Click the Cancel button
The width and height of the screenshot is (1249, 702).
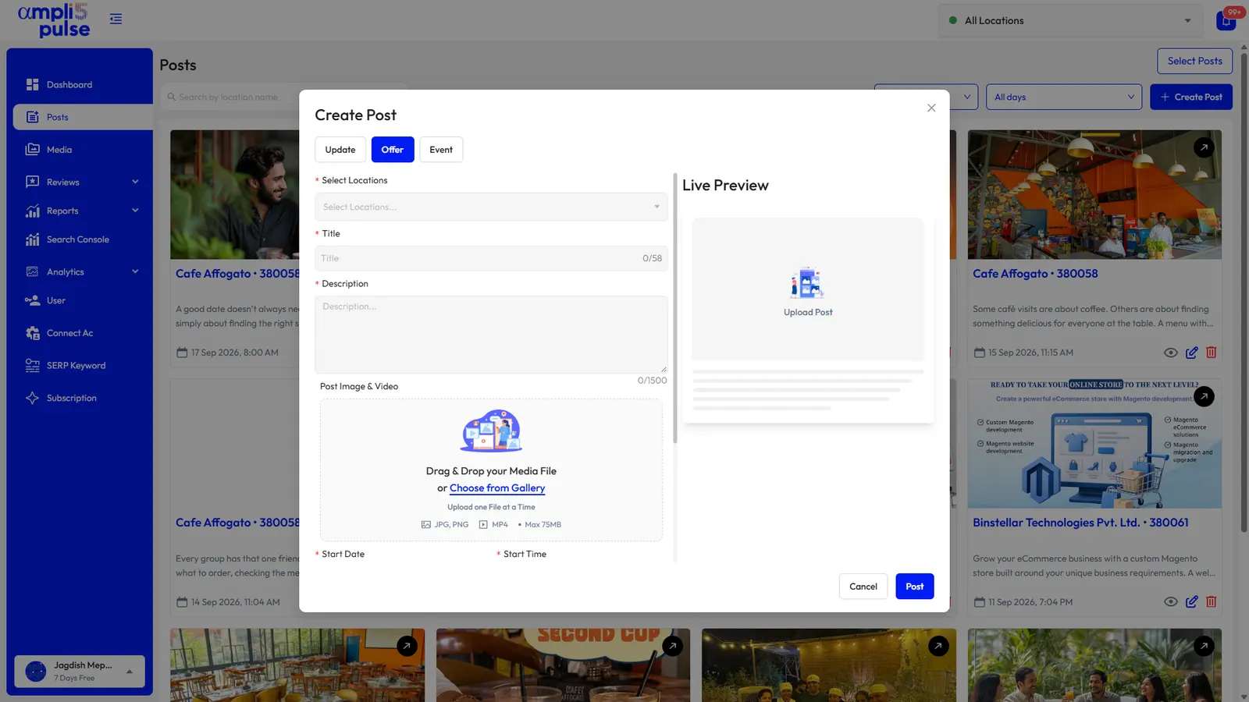tap(863, 587)
